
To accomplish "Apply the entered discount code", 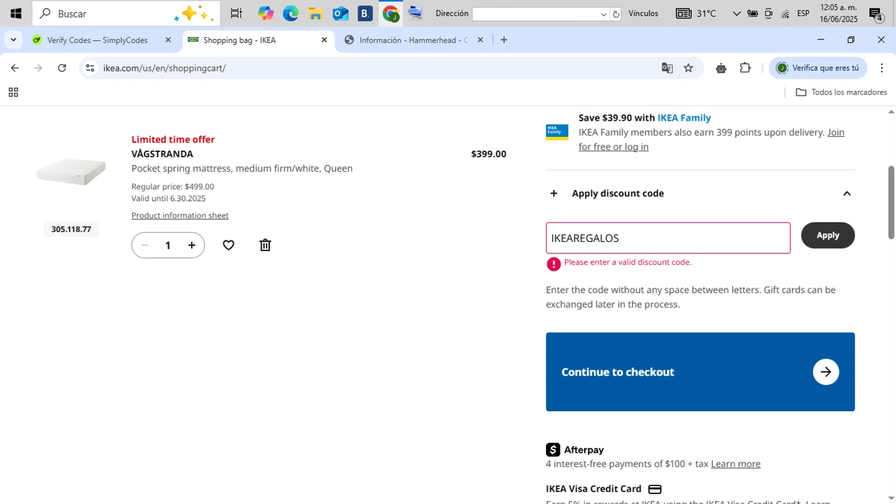I will (827, 236).
